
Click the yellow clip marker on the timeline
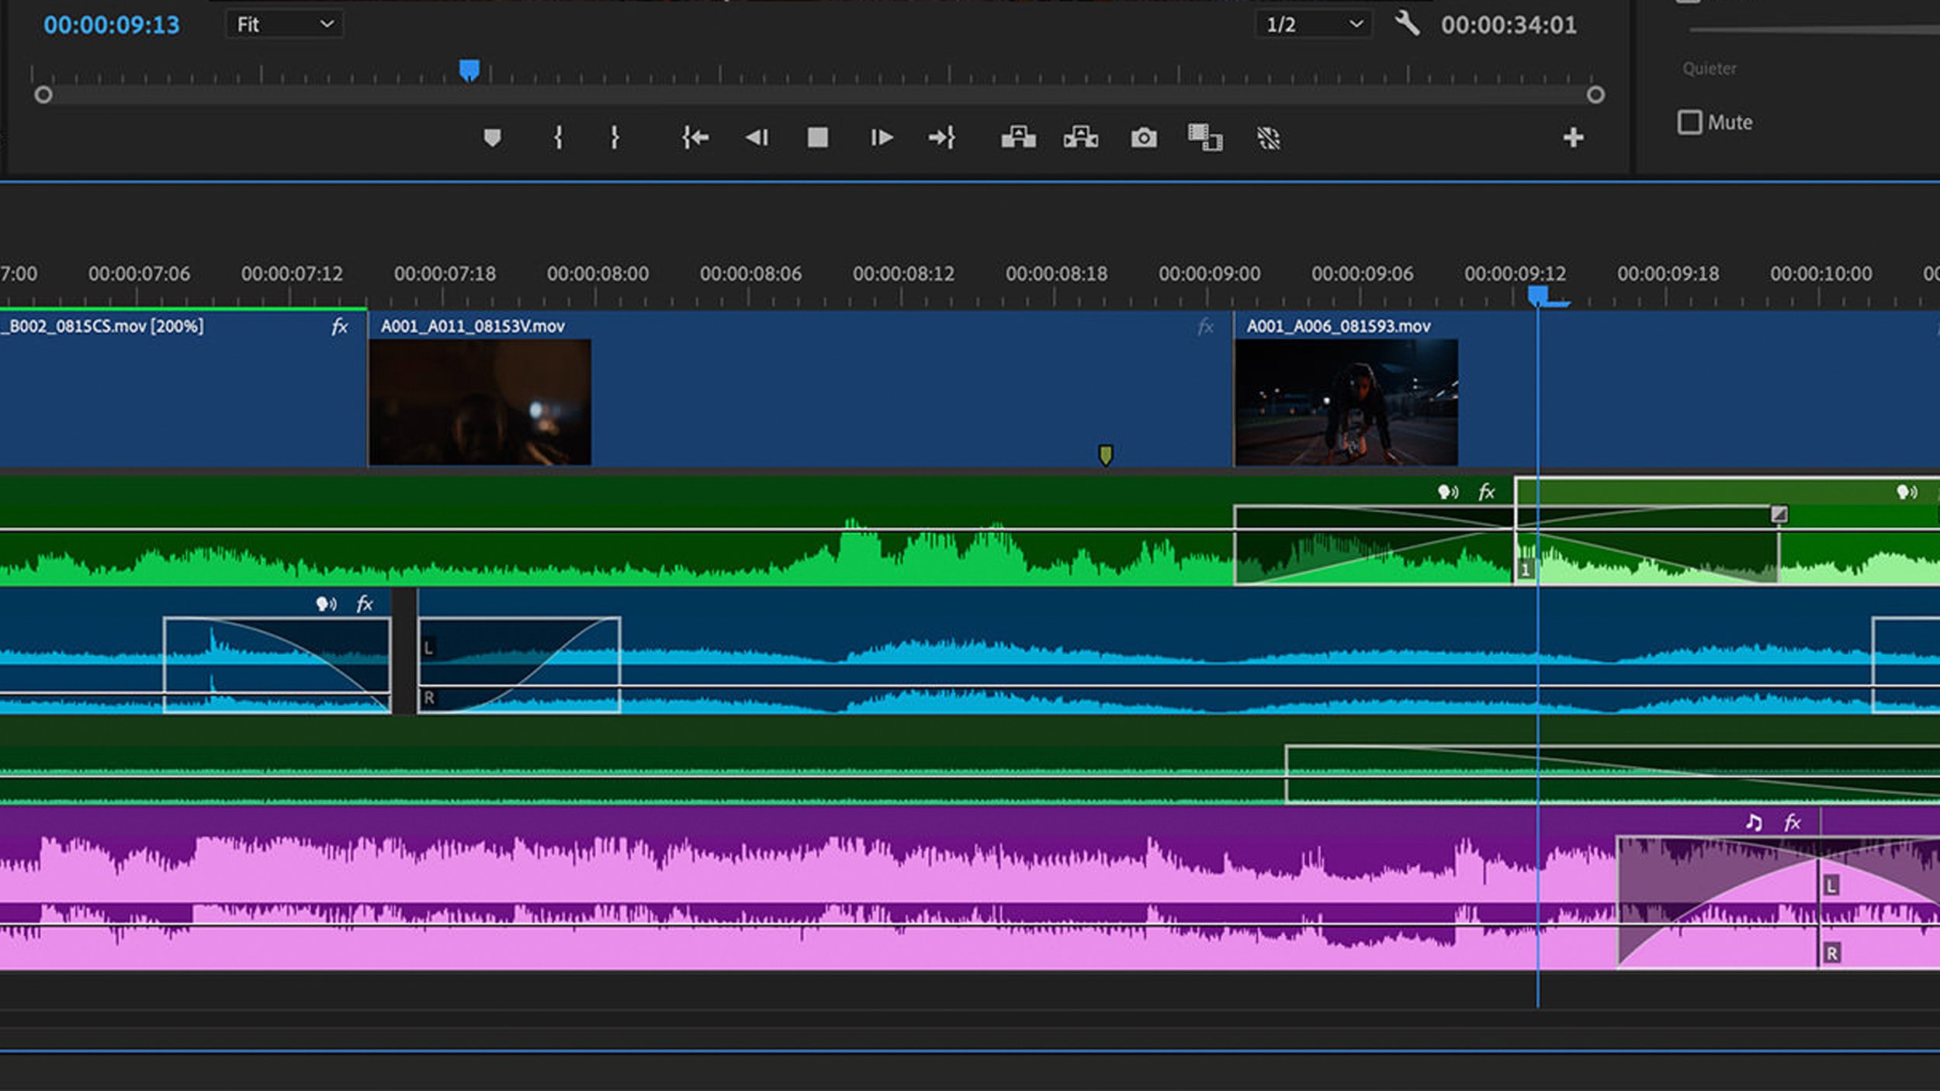(1105, 455)
